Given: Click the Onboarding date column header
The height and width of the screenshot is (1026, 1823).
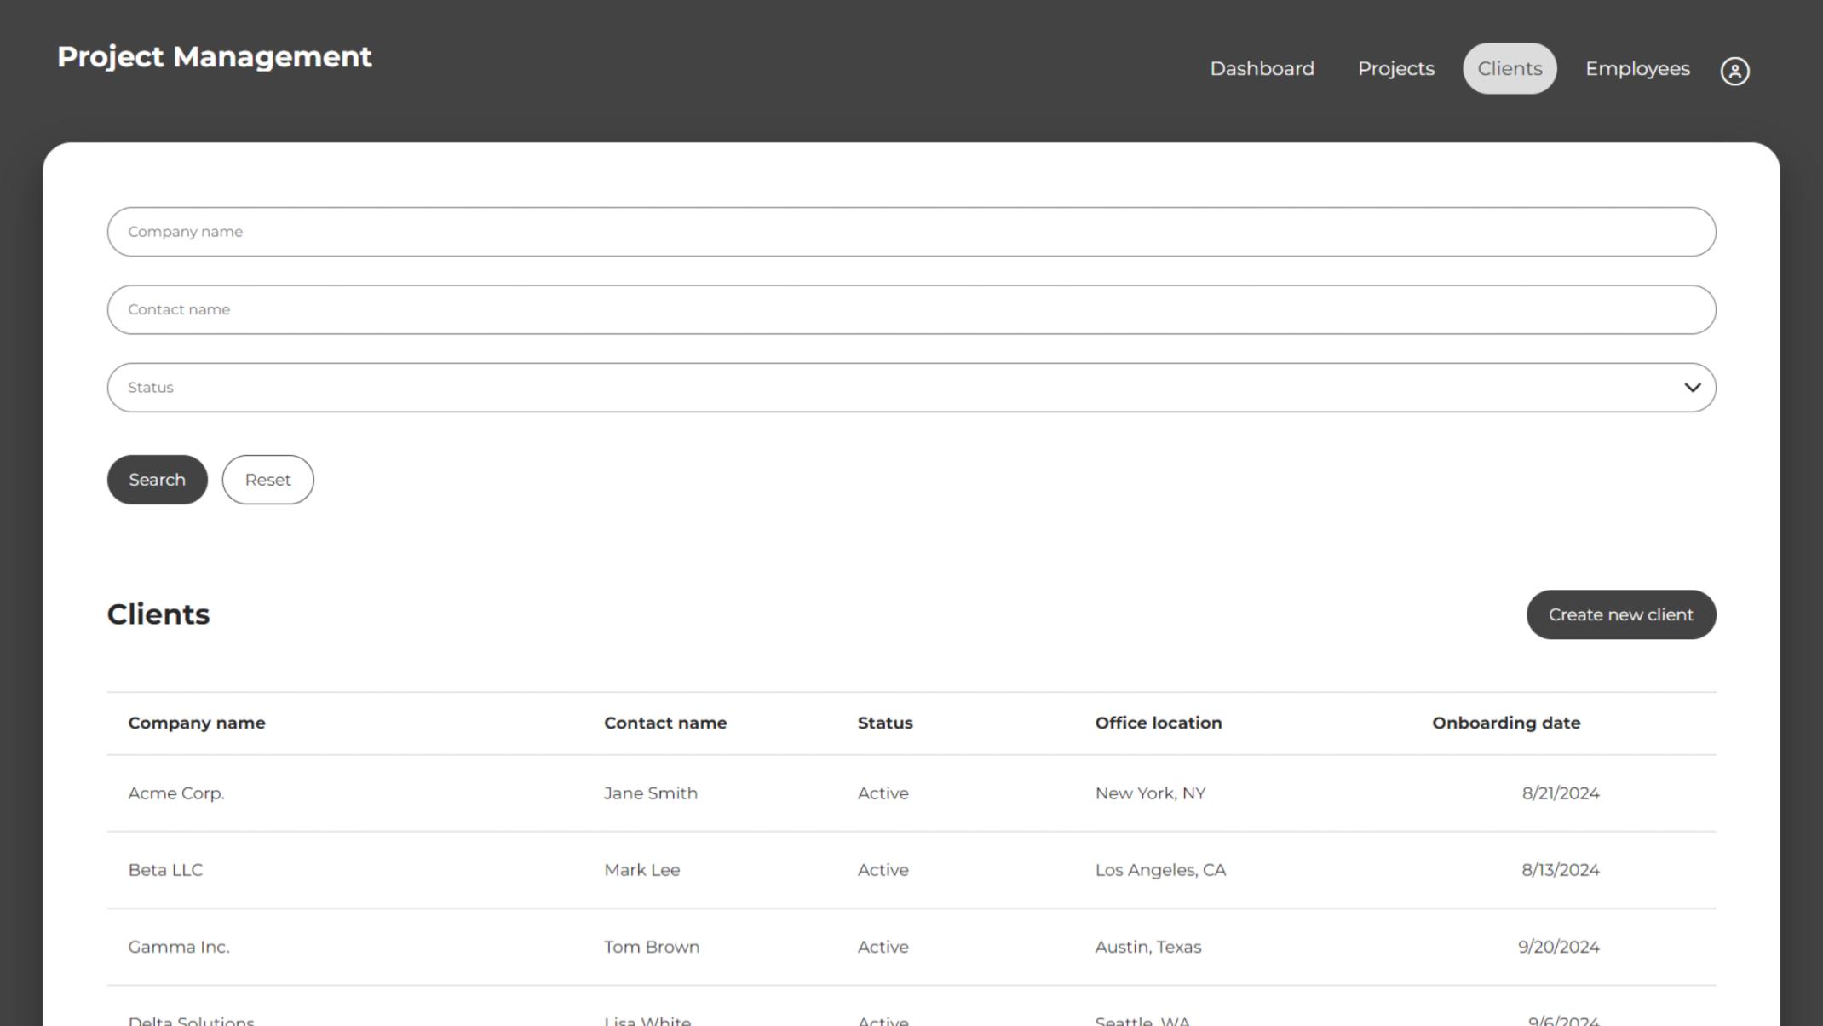Looking at the screenshot, I should 1506,722.
